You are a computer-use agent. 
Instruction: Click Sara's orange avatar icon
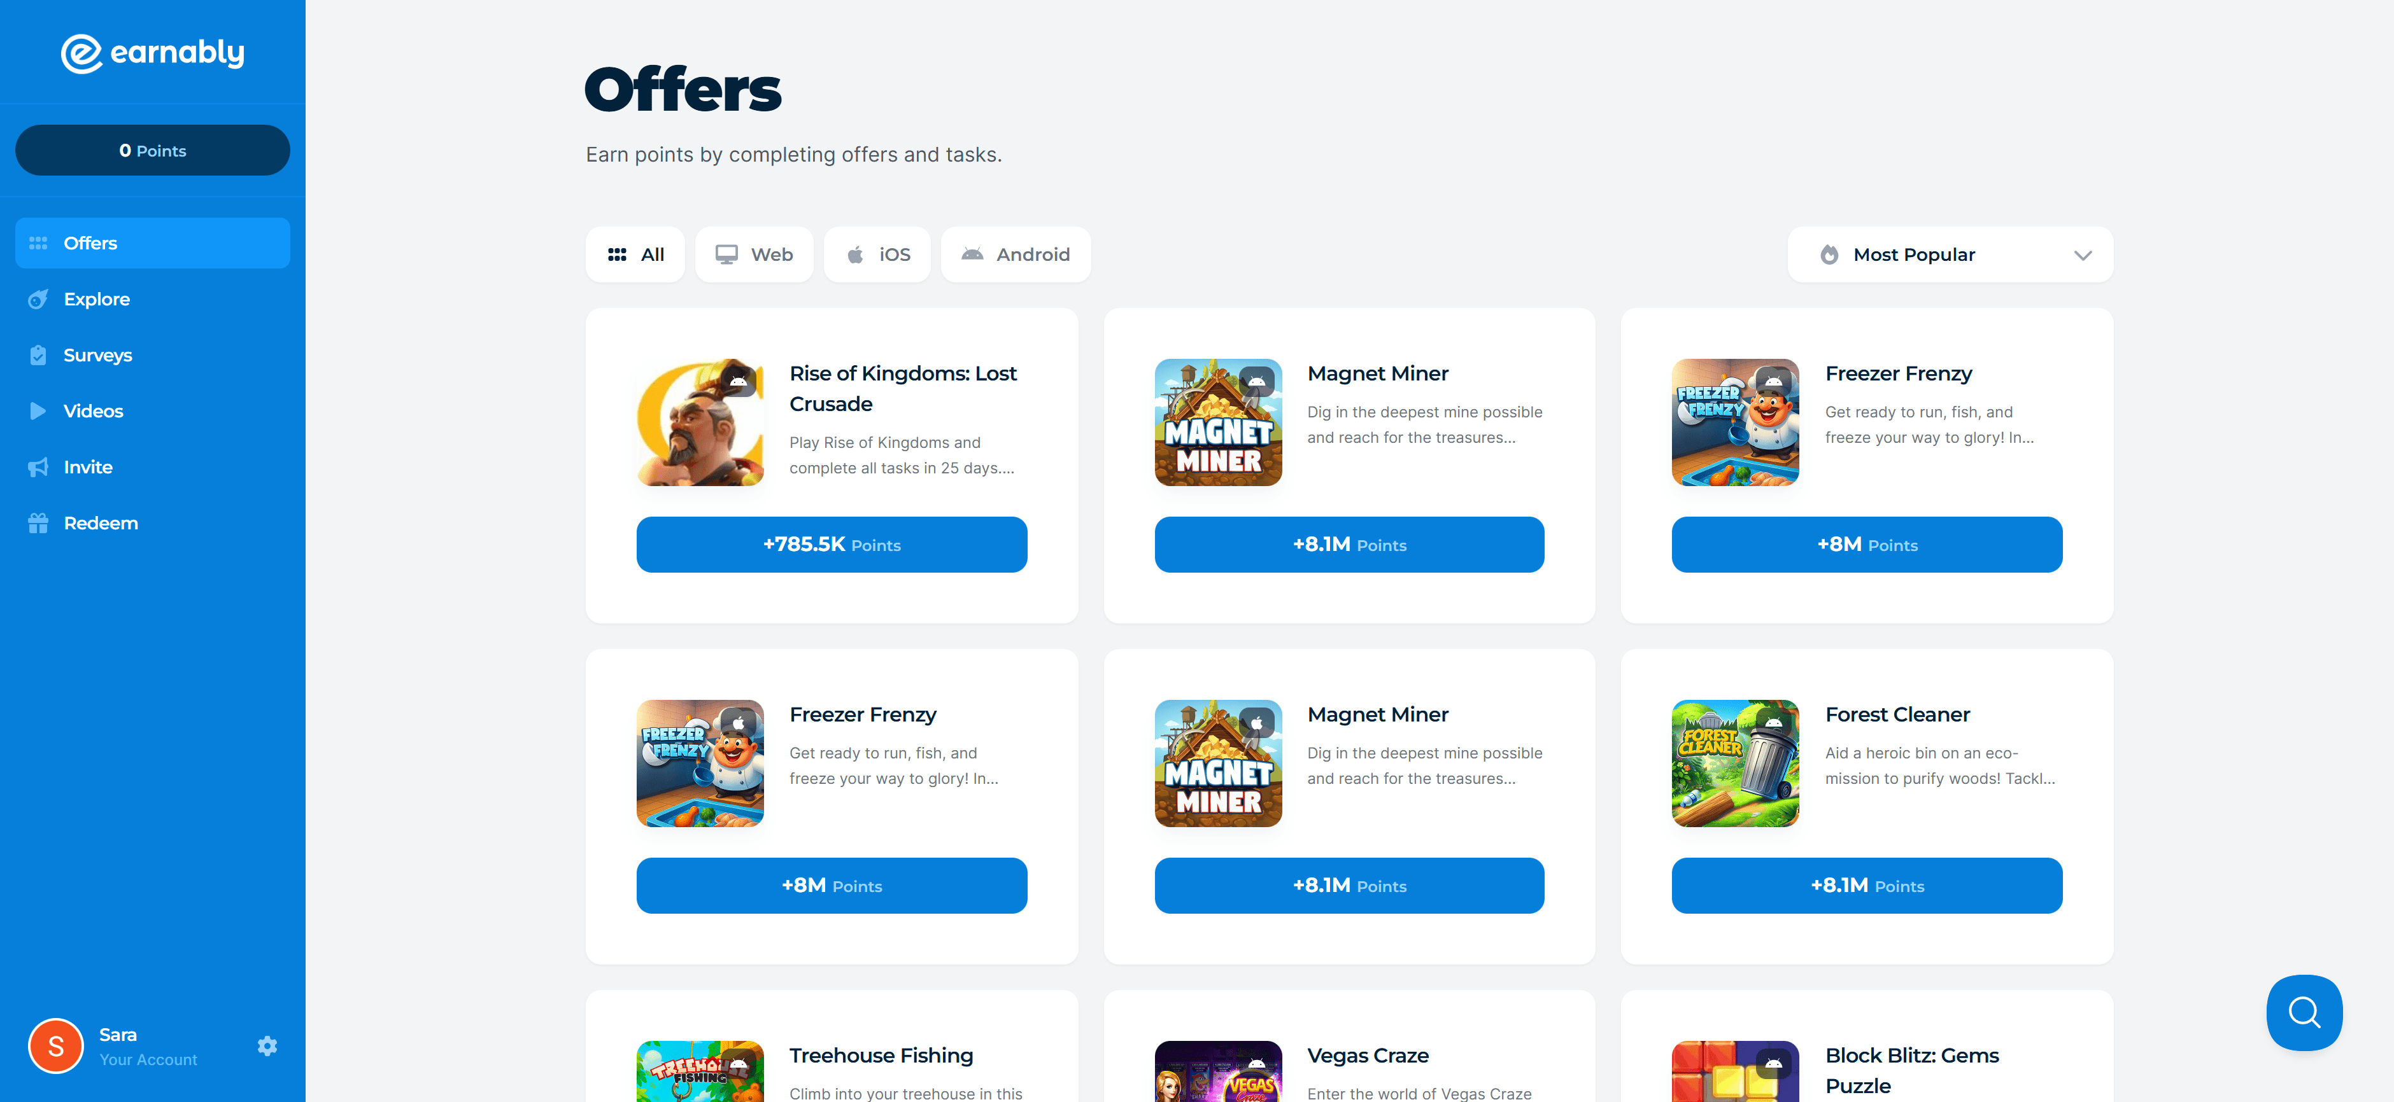56,1046
